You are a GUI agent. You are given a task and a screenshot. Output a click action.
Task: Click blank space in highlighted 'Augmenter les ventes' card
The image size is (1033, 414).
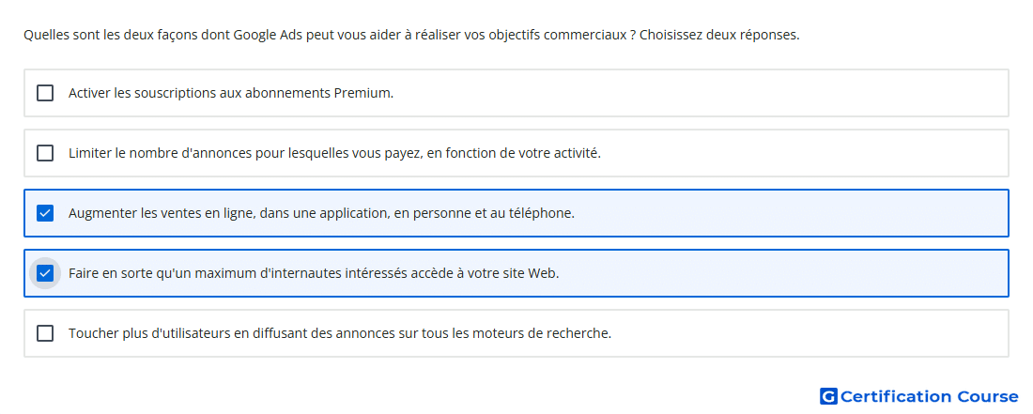[791, 213]
